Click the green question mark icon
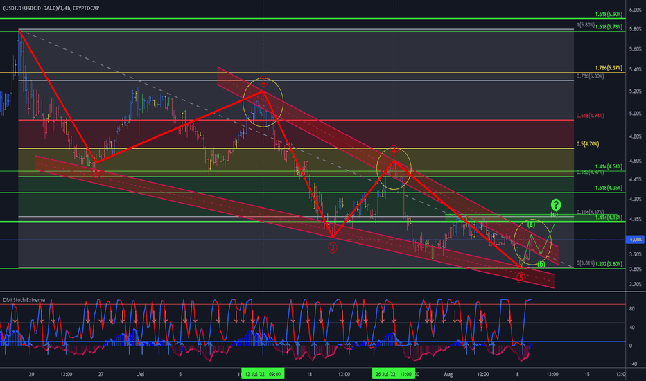Image resolution: width=646 pixels, height=381 pixels. tap(556, 204)
